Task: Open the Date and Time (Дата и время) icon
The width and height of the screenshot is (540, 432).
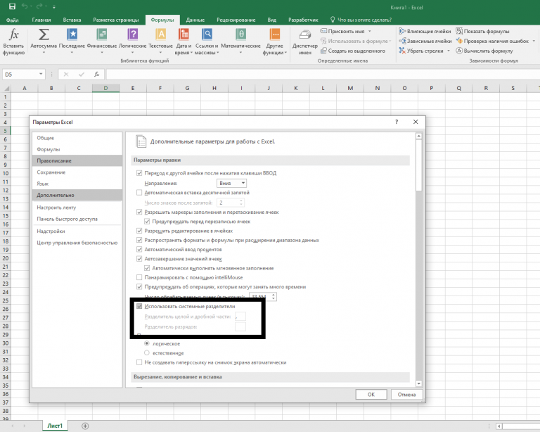Action: pos(183,35)
